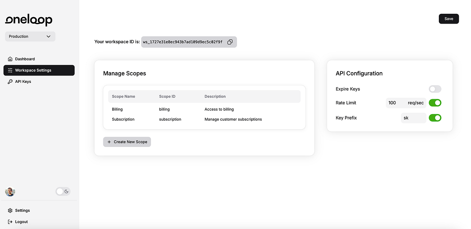
Task: Go to the Dashboard page
Action: click(x=25, y=59)
